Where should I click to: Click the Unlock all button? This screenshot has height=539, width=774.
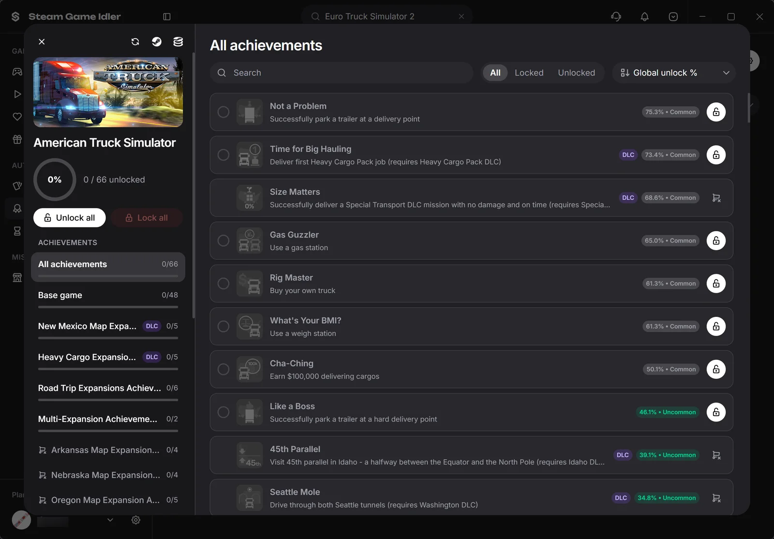(x=70, y=218)
